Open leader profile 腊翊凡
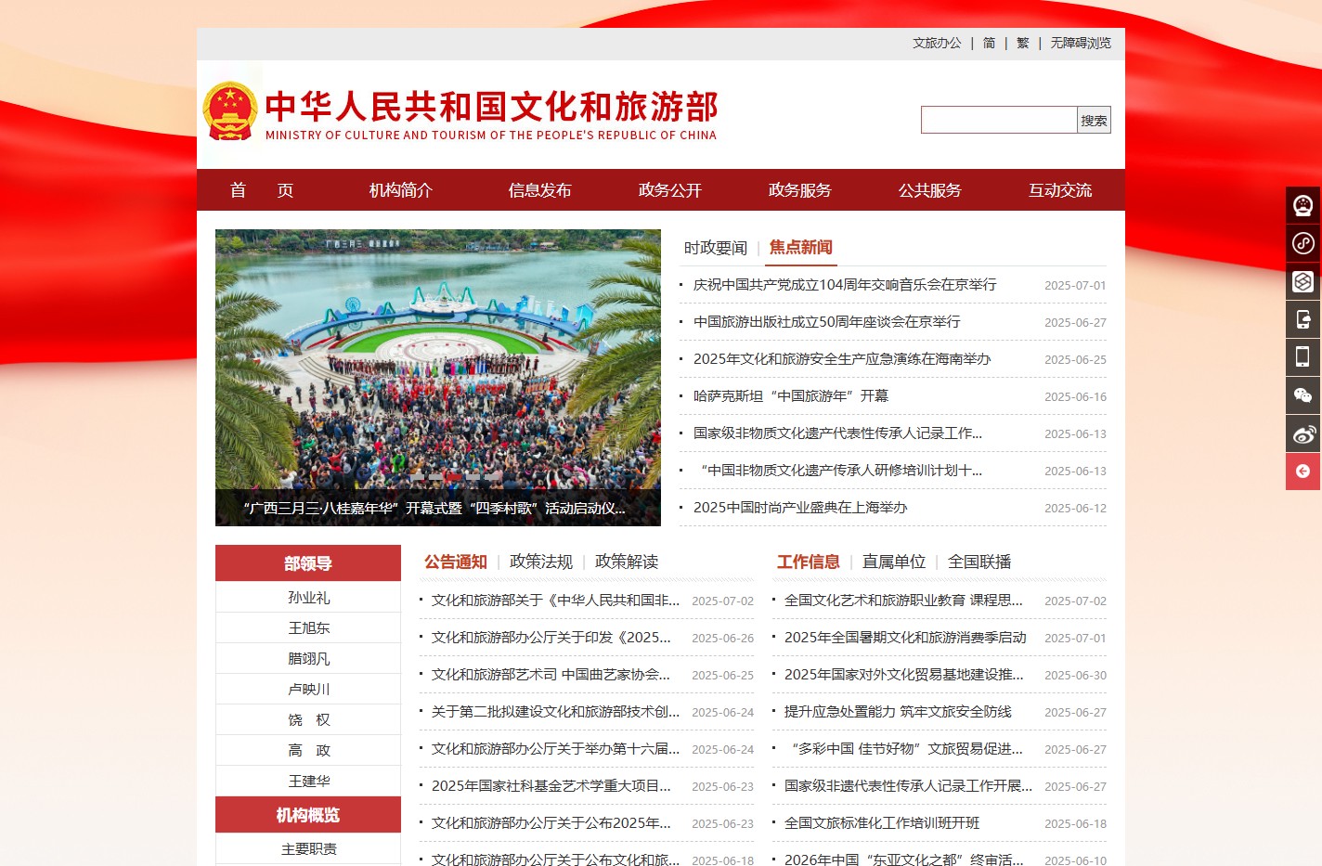The image size is (1322, 866). [308, 659]
